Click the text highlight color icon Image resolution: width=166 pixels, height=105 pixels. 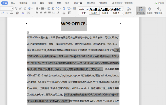click(x=17, y=13)
